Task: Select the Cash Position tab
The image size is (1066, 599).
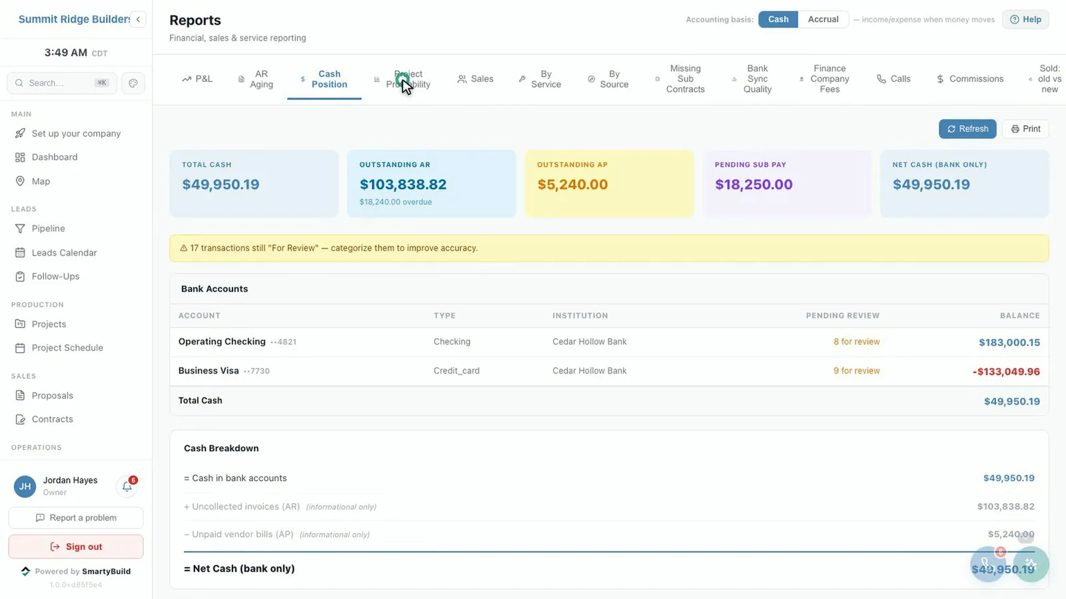Action: coord(324,79)
